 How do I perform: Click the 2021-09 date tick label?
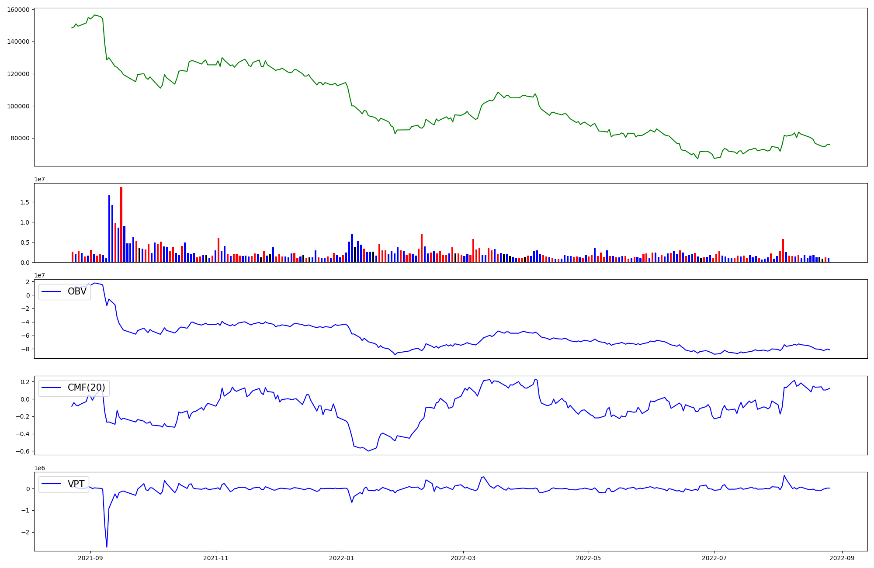[x=90, y=558]
